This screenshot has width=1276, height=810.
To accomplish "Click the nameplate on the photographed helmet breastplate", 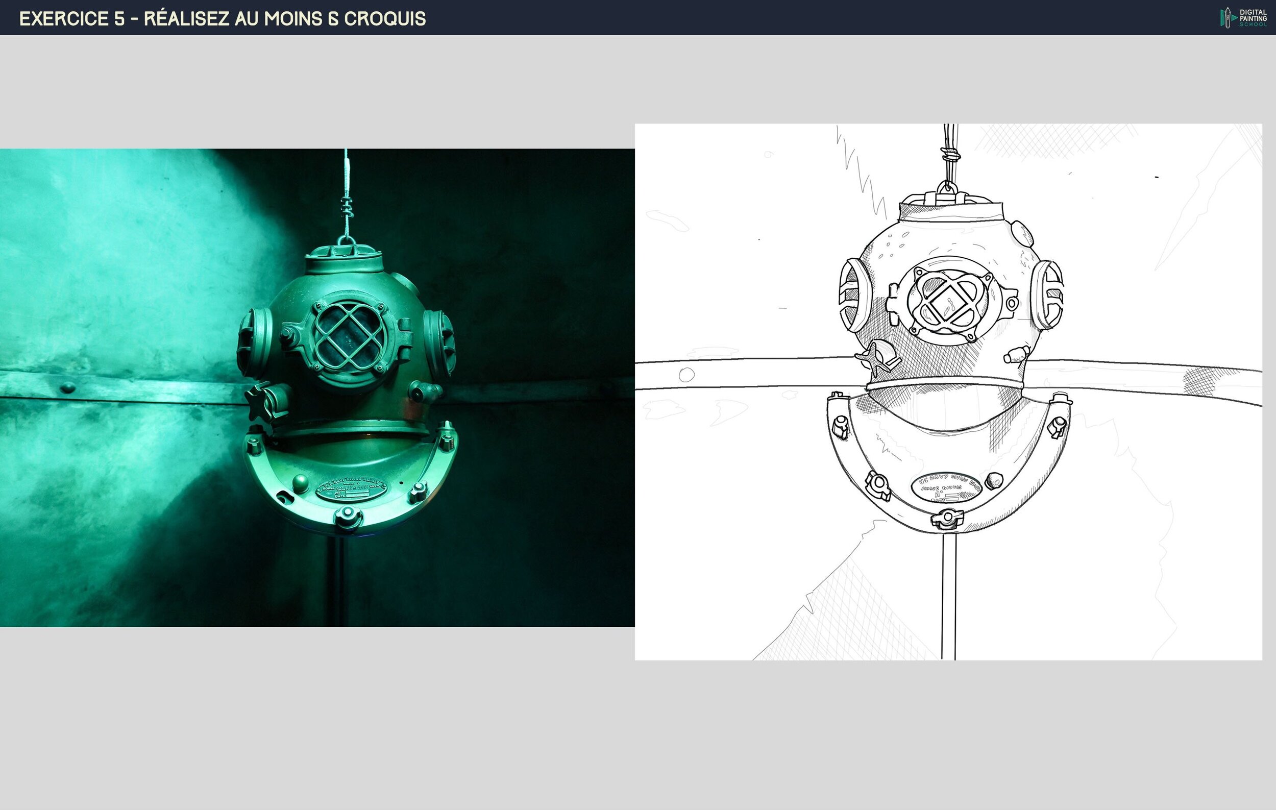I will point(351,489).
